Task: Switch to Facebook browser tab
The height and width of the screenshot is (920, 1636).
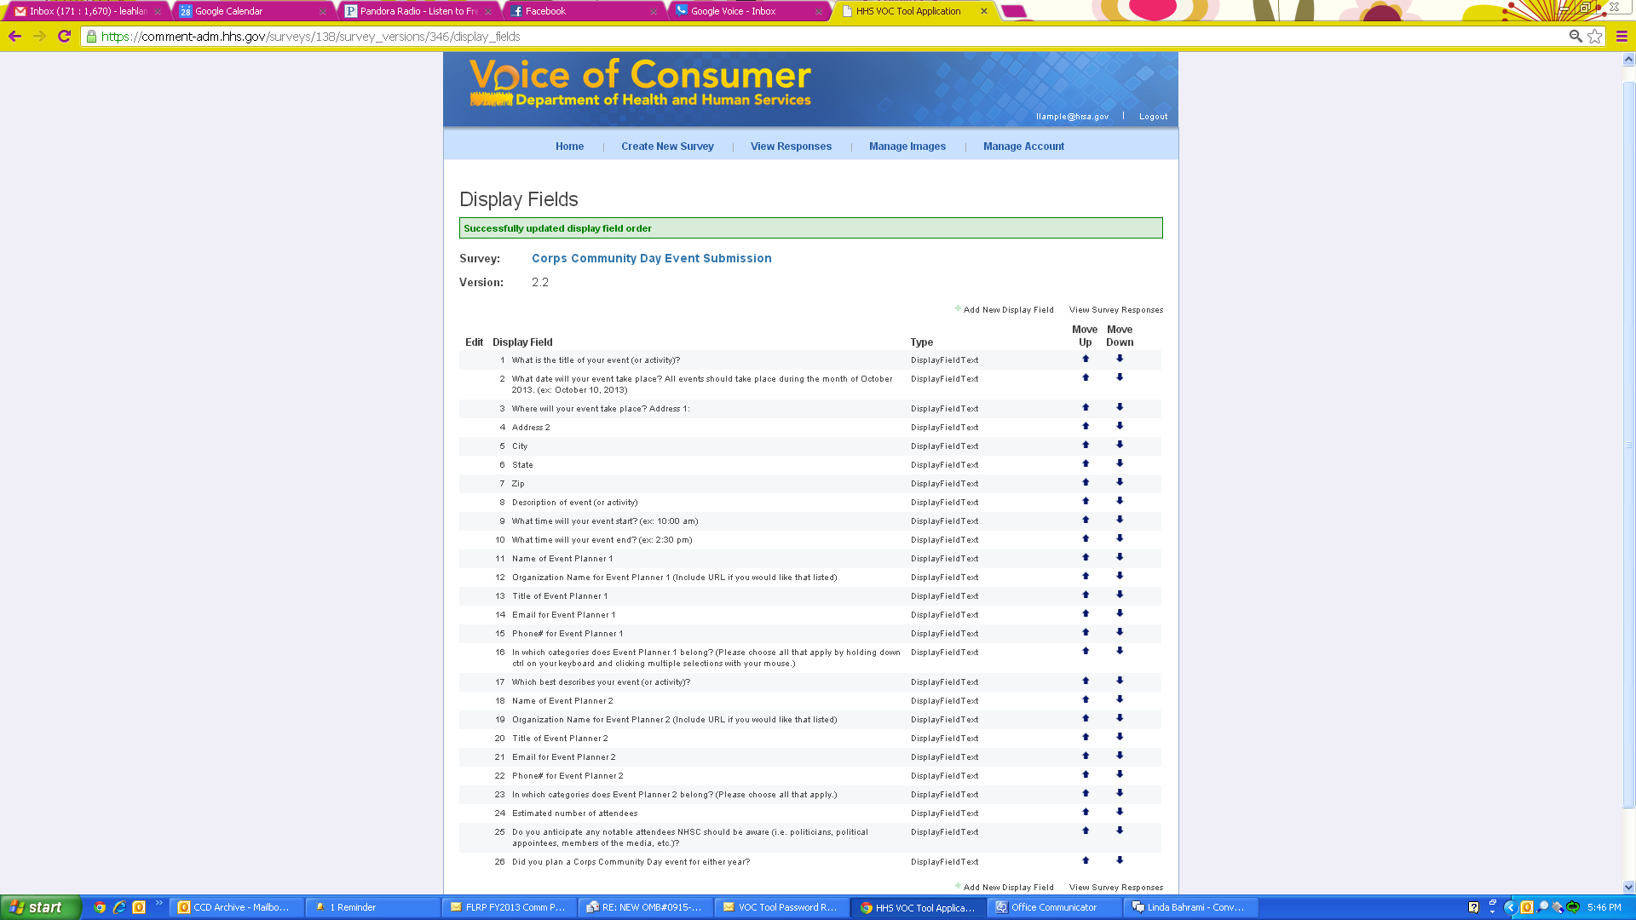Action: pos(545,11)
